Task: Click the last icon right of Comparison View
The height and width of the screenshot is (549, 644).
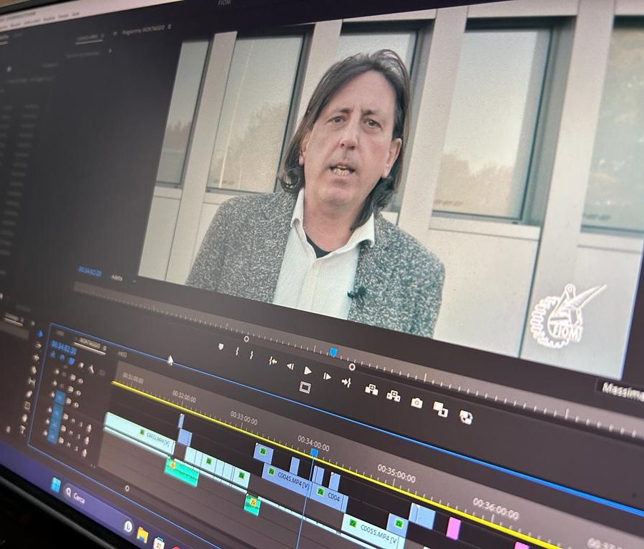Action: point(466,417)
